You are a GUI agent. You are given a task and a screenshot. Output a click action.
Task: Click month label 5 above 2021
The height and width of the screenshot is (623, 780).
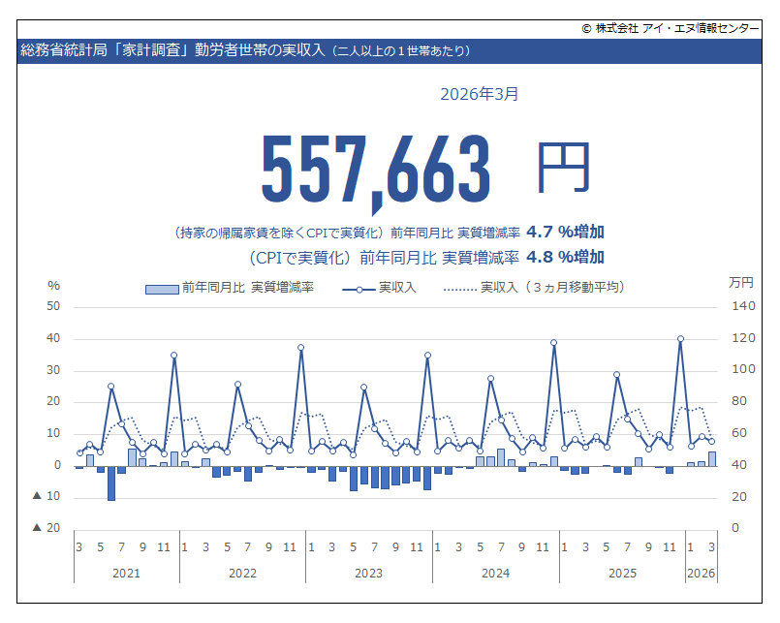point(101,547)
